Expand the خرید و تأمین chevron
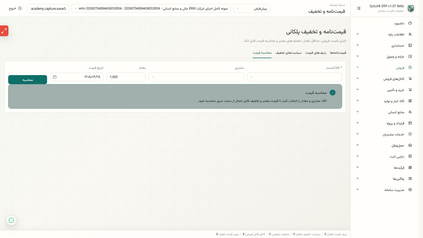The height and width of the screenshot is (238, 423). click(x=357, y=90)
